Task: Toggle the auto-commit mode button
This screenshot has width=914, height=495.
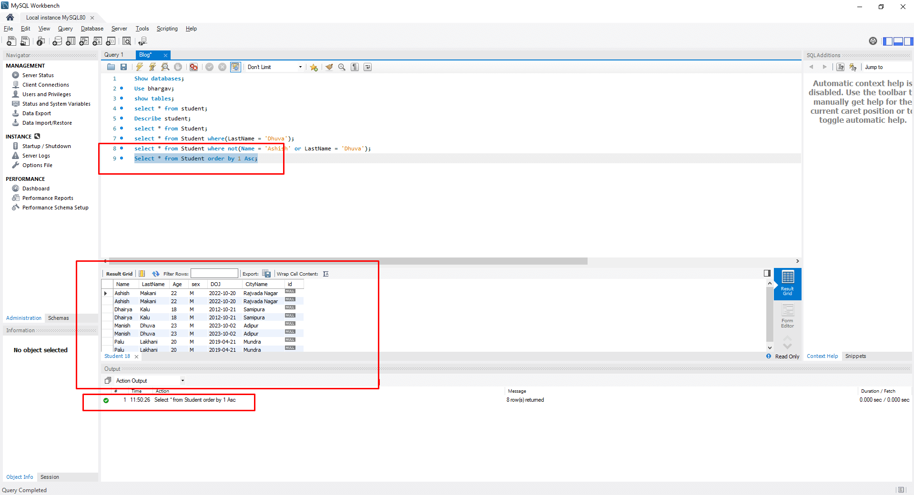Action: pos(235,67)
